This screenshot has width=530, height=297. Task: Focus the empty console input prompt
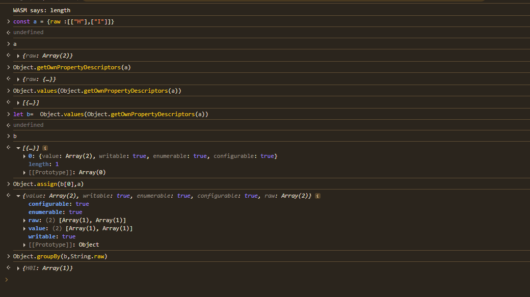pos(255,280)
